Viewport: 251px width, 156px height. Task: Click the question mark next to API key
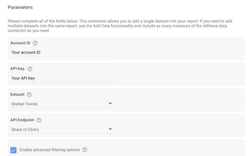[30, 69]
